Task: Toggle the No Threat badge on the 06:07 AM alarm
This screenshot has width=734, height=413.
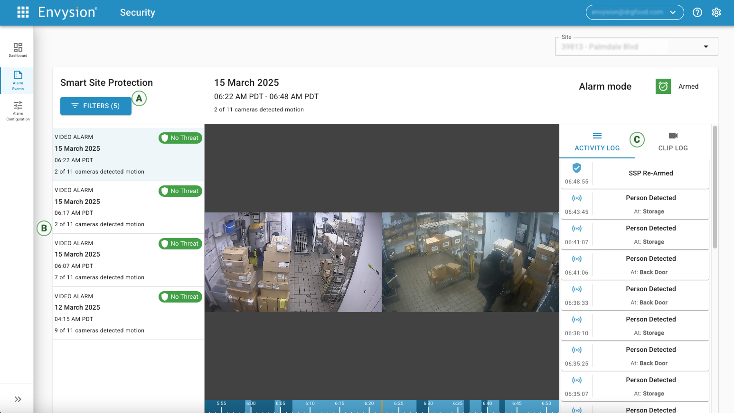Action: point(180,243)
